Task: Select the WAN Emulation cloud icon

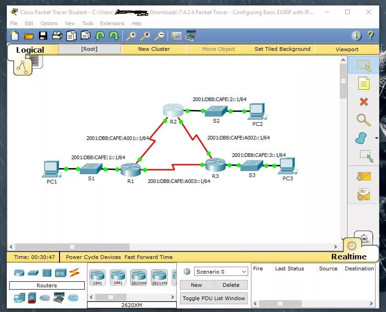Action: (x=44, y=298)
